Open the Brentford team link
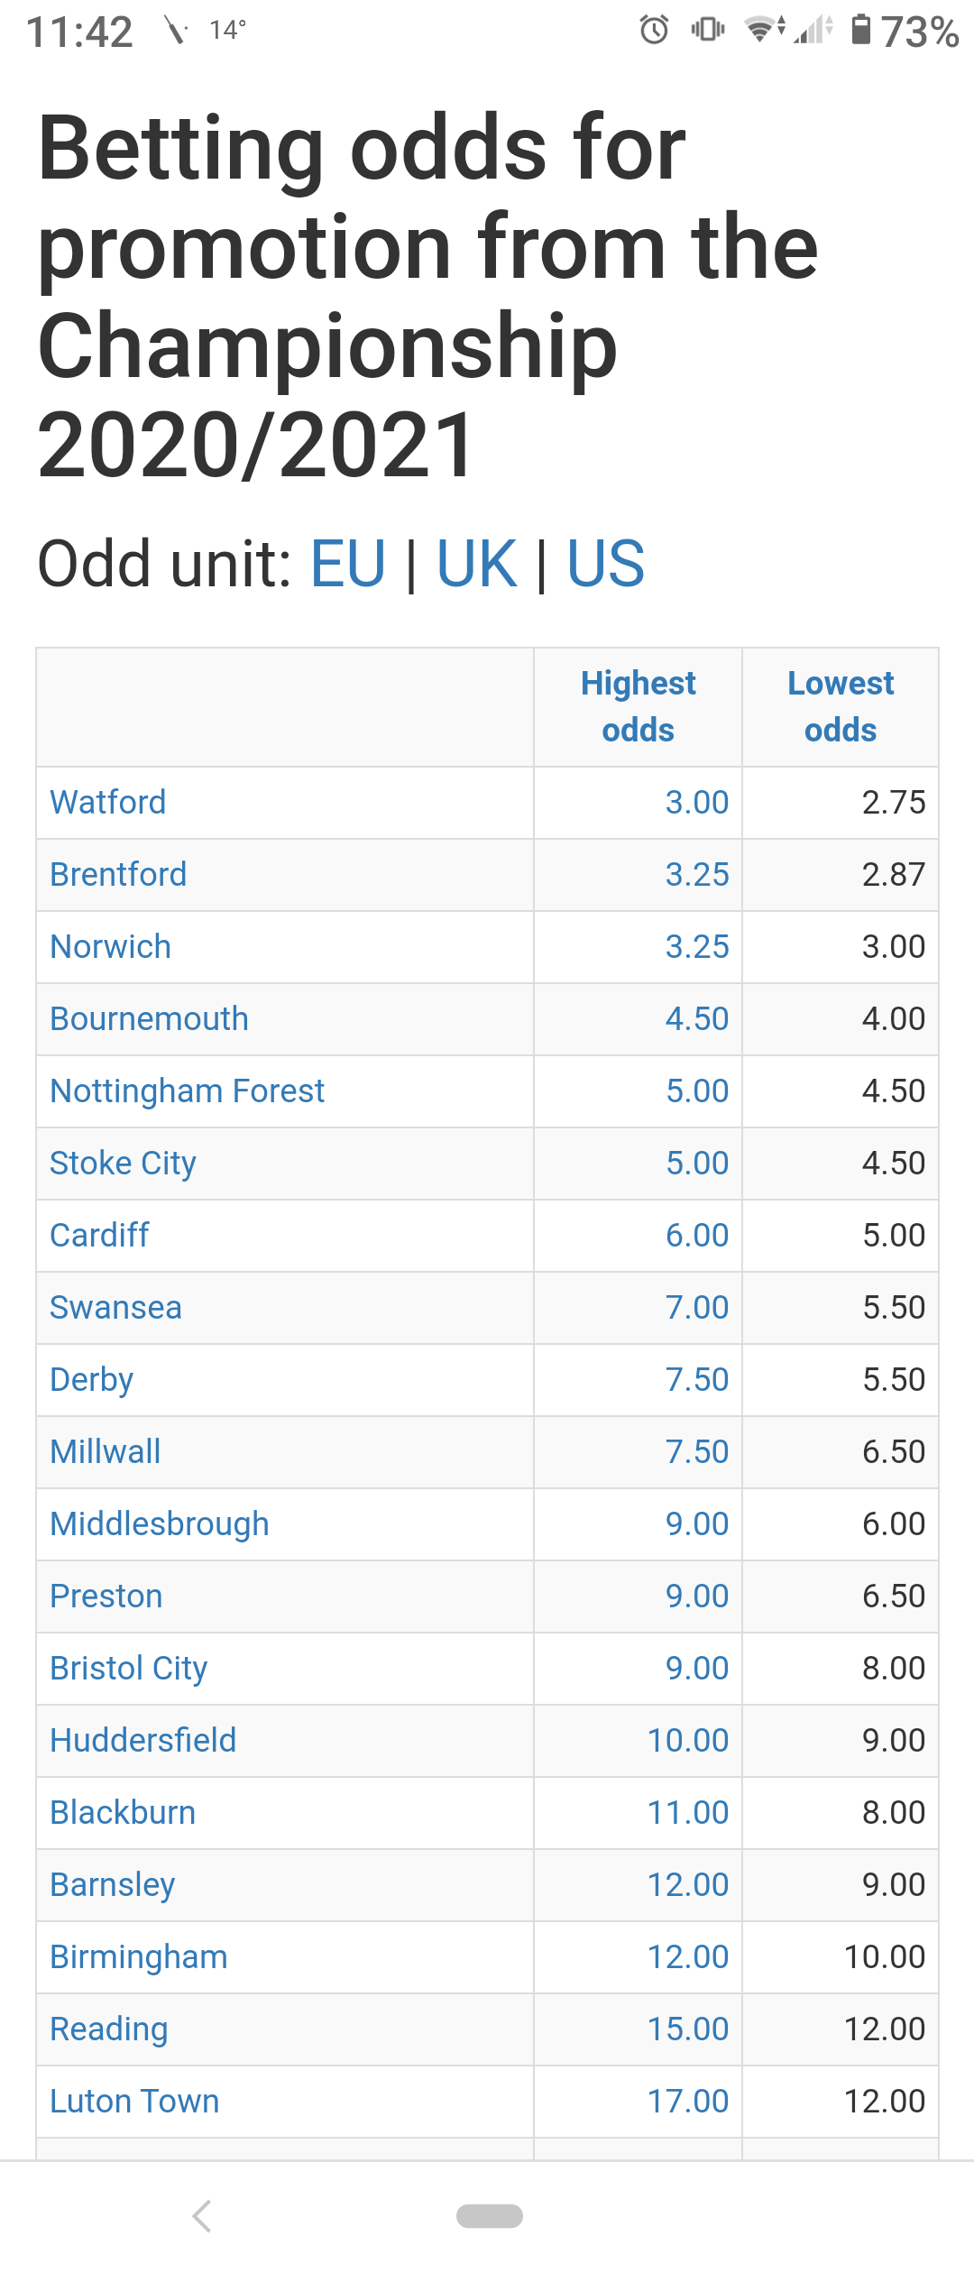 (118, 875)
